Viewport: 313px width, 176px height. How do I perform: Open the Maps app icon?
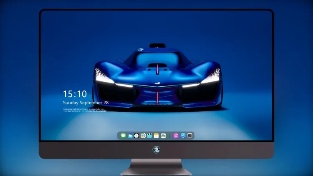(143, 136)
